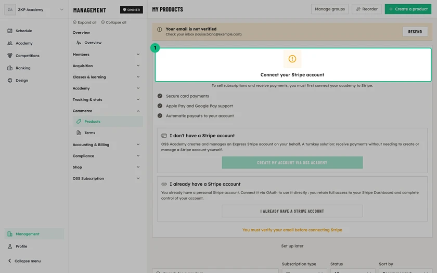Click the link icon beside "I already have a Stripe account"
437x273 pixels.
(164, 184)
